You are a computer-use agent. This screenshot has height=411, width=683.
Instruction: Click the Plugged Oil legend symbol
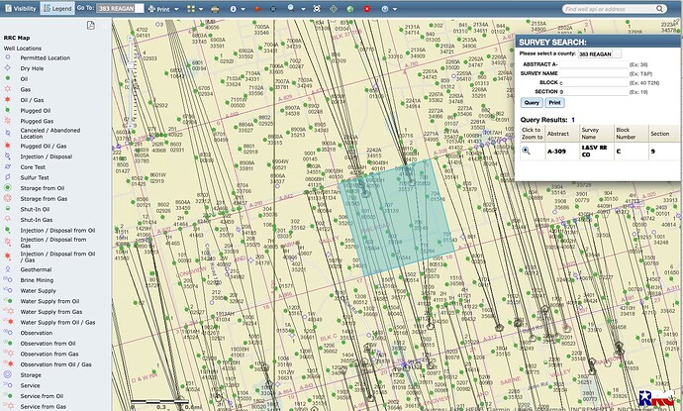(7, 110)
